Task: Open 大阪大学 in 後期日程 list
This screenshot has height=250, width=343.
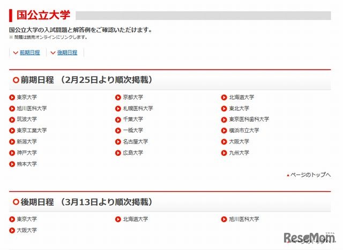Action: tap(27, 230)
